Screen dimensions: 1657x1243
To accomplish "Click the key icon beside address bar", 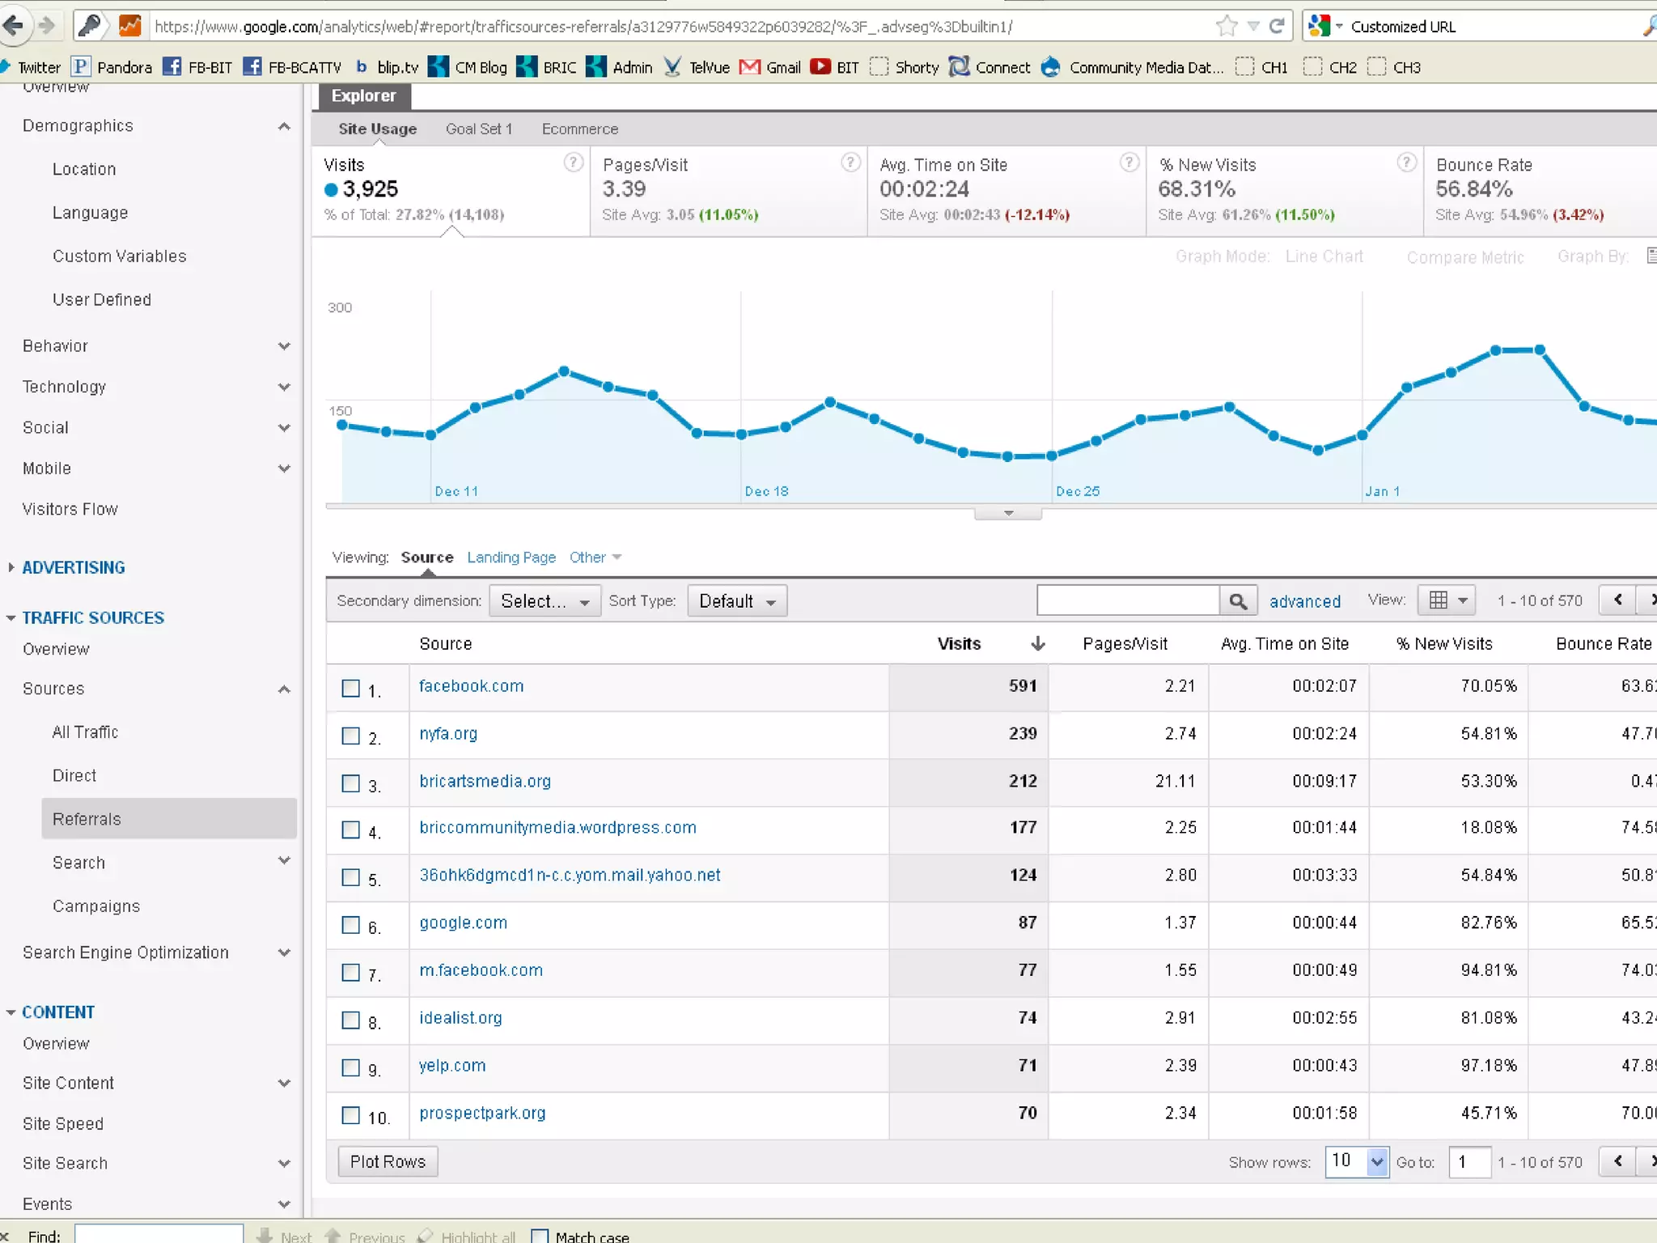I will (91, 26).
